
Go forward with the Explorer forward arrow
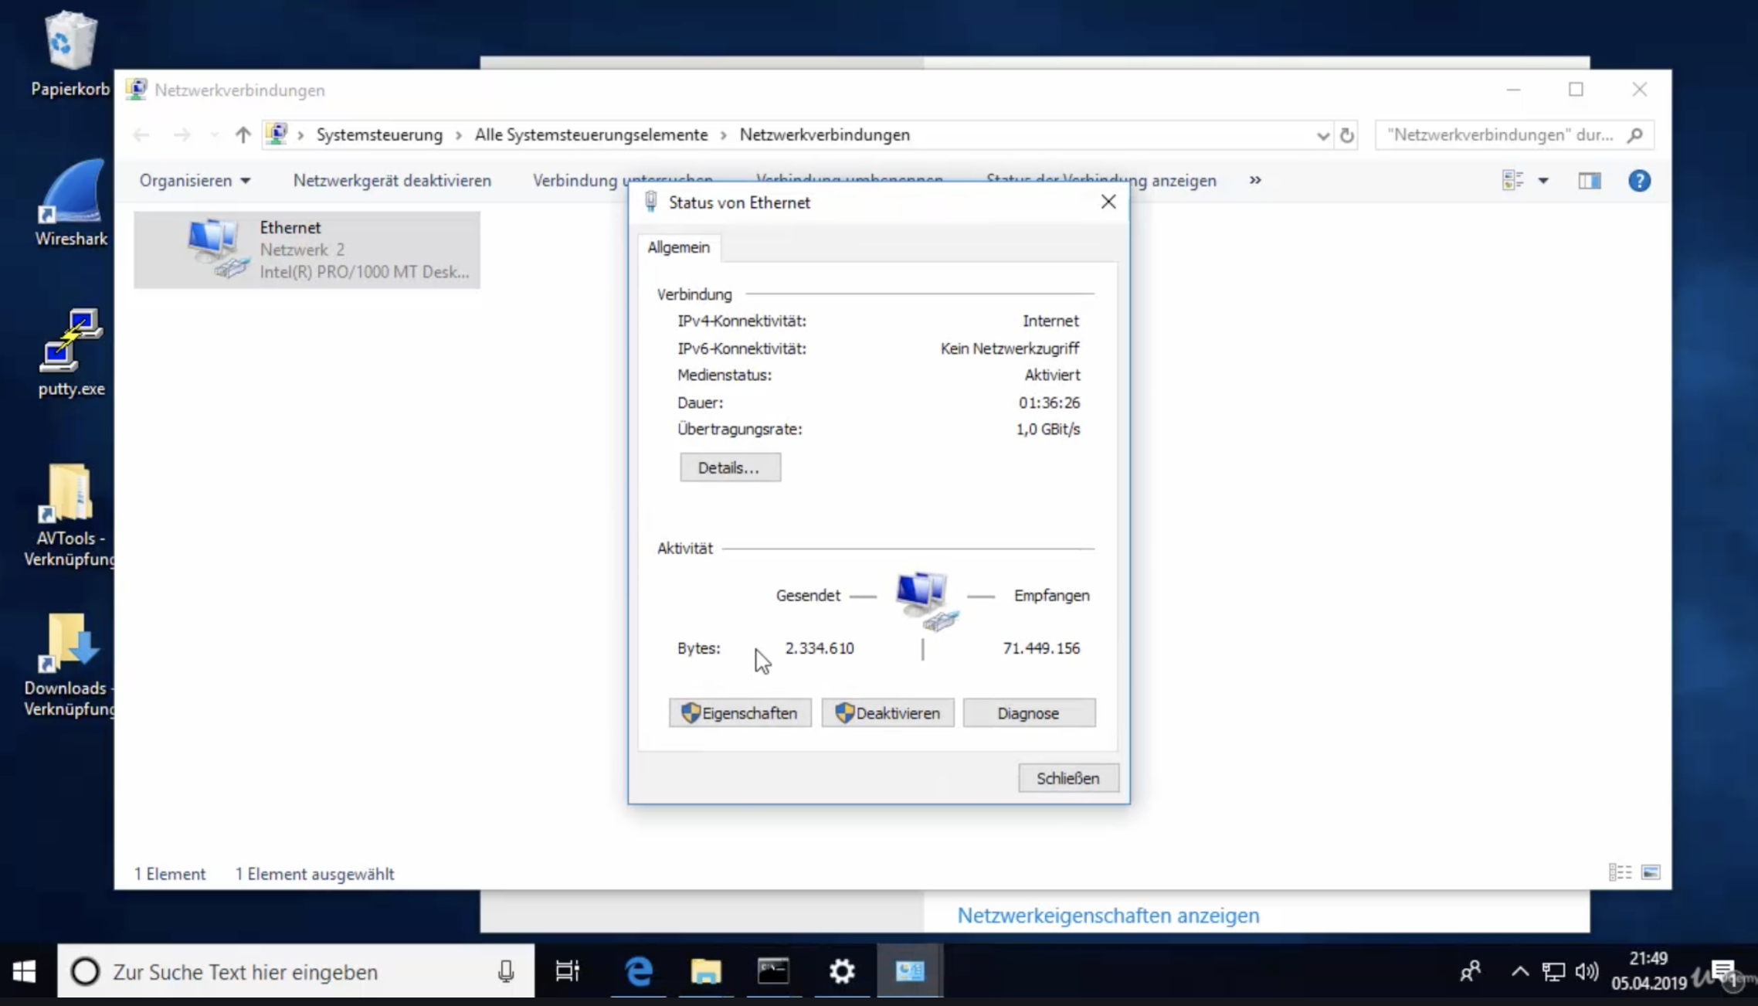(x=182, y=135)
